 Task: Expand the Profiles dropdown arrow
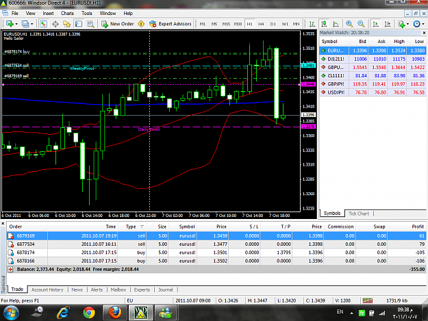point(32,24)
